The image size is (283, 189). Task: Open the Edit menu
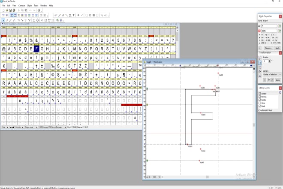click(9, 6)
